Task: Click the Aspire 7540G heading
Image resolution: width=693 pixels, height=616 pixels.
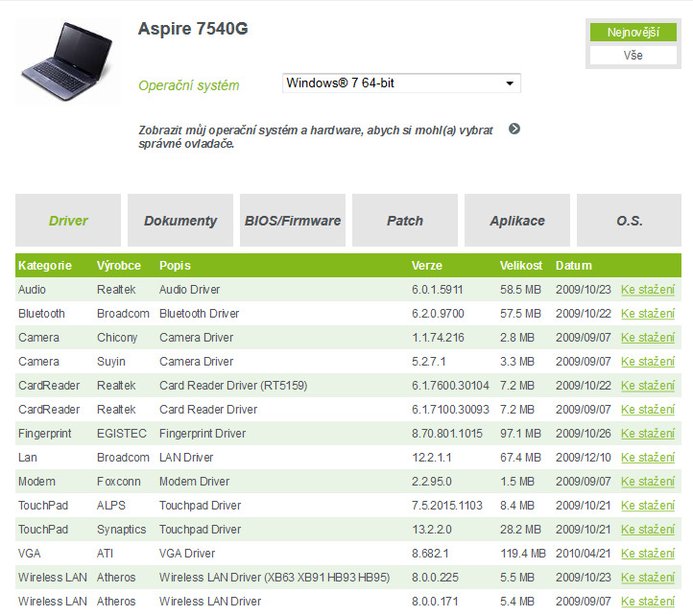Action: coord(193,29)
